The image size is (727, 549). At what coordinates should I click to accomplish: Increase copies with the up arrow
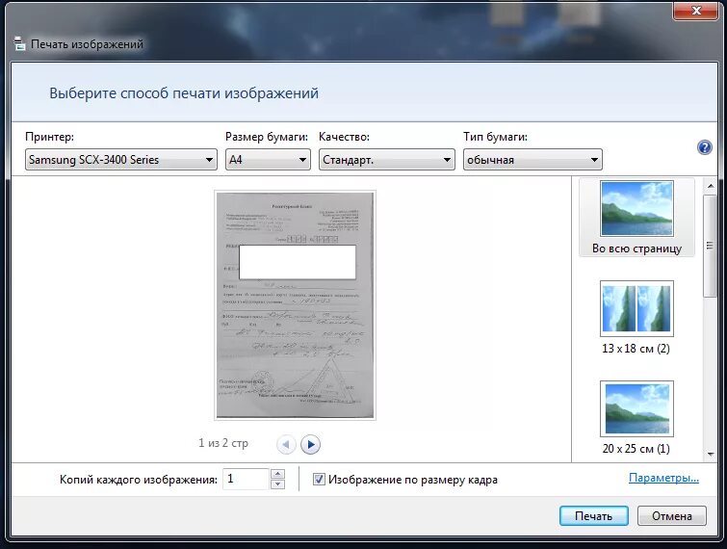277,474
